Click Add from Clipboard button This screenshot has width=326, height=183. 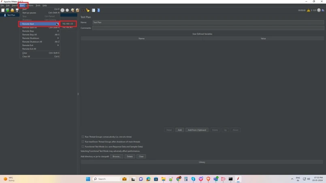click(197, 130)
